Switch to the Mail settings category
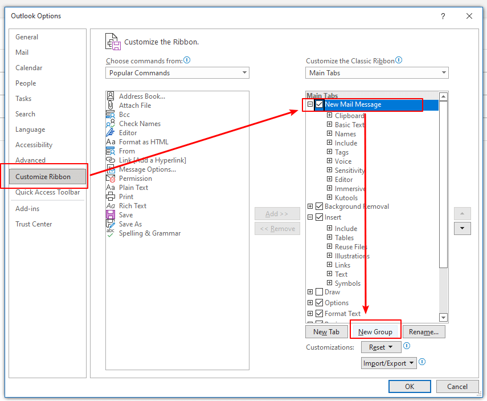Screen dimensions: 487x401 coord(22,52)
